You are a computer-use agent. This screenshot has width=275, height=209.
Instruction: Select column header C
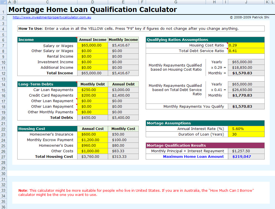tap(47, 2)
